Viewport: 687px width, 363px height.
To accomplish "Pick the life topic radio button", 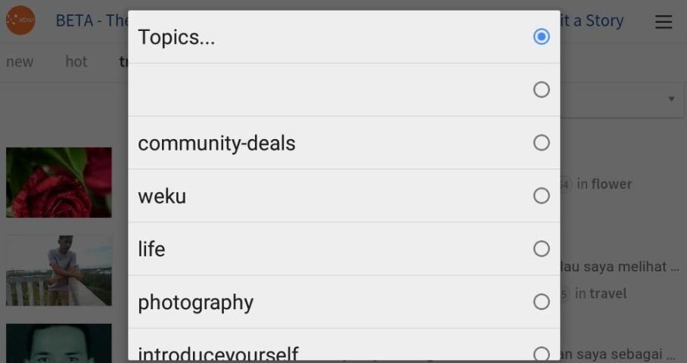I will tap(541, 249).
